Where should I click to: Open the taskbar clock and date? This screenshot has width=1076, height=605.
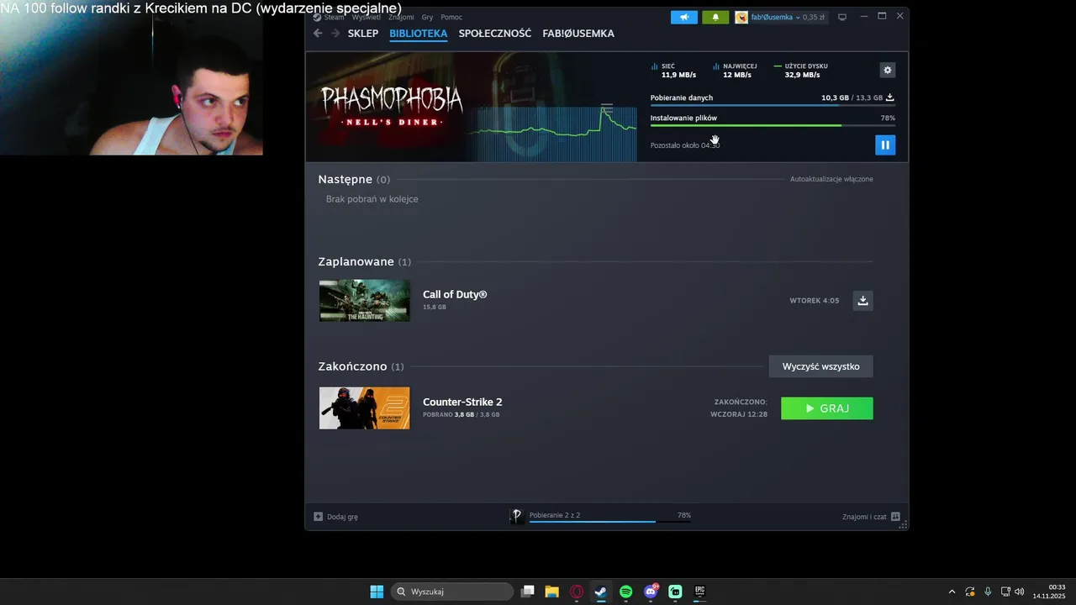(x=1049, y=592)
